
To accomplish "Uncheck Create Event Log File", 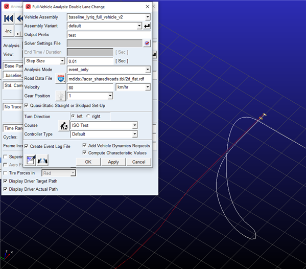I will coord(27,146).
